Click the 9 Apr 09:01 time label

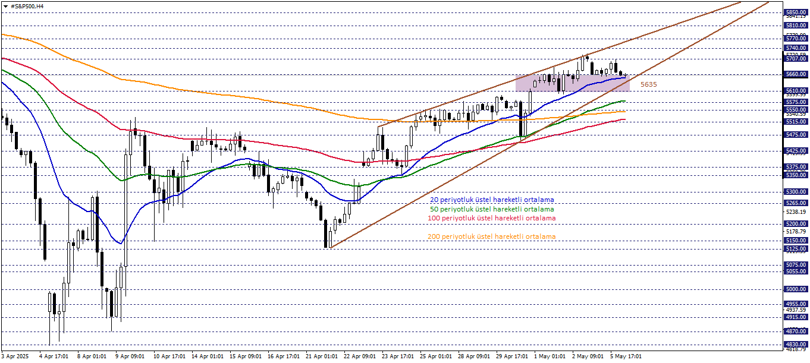point(130,356)
